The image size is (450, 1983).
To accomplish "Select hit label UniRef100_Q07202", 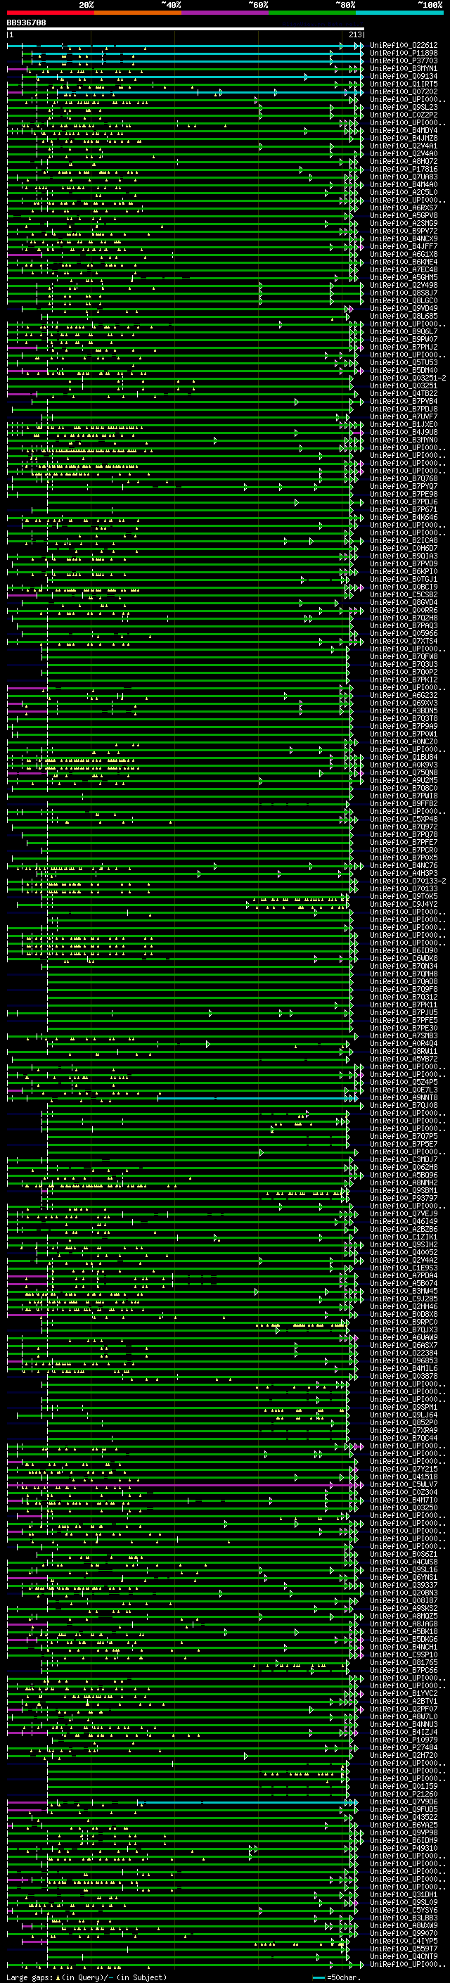I will coord(404,91).
